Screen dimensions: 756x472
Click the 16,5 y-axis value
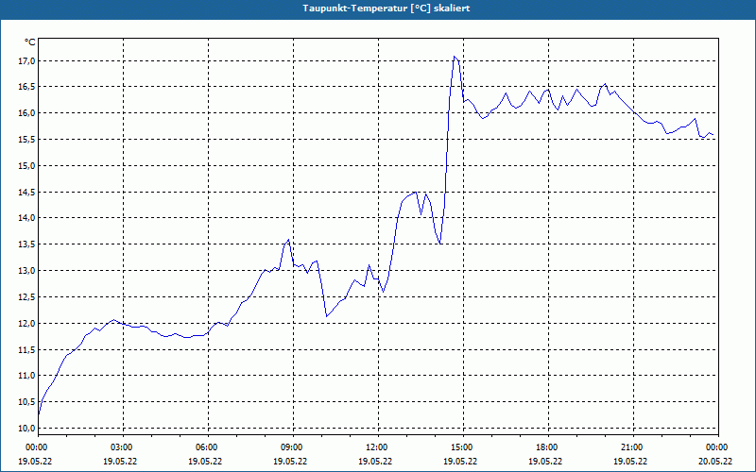click(x=27, y=87)
